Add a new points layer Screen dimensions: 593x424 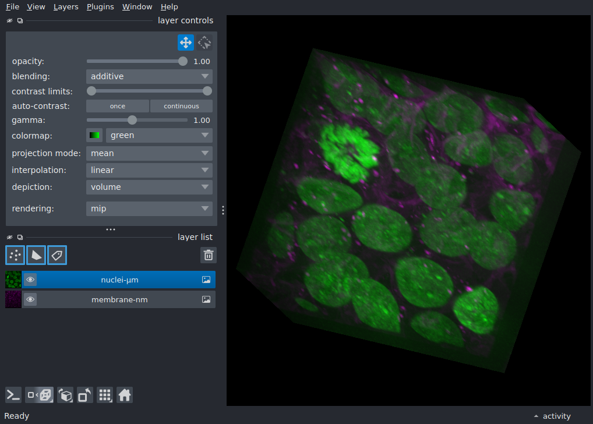tap(15, 255)
